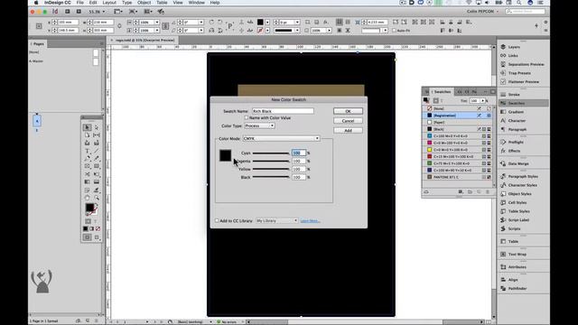This screenshot has width=578, height=325.
Task: Toggle the Auto-Fit checkbox
Action: (394, 31)
